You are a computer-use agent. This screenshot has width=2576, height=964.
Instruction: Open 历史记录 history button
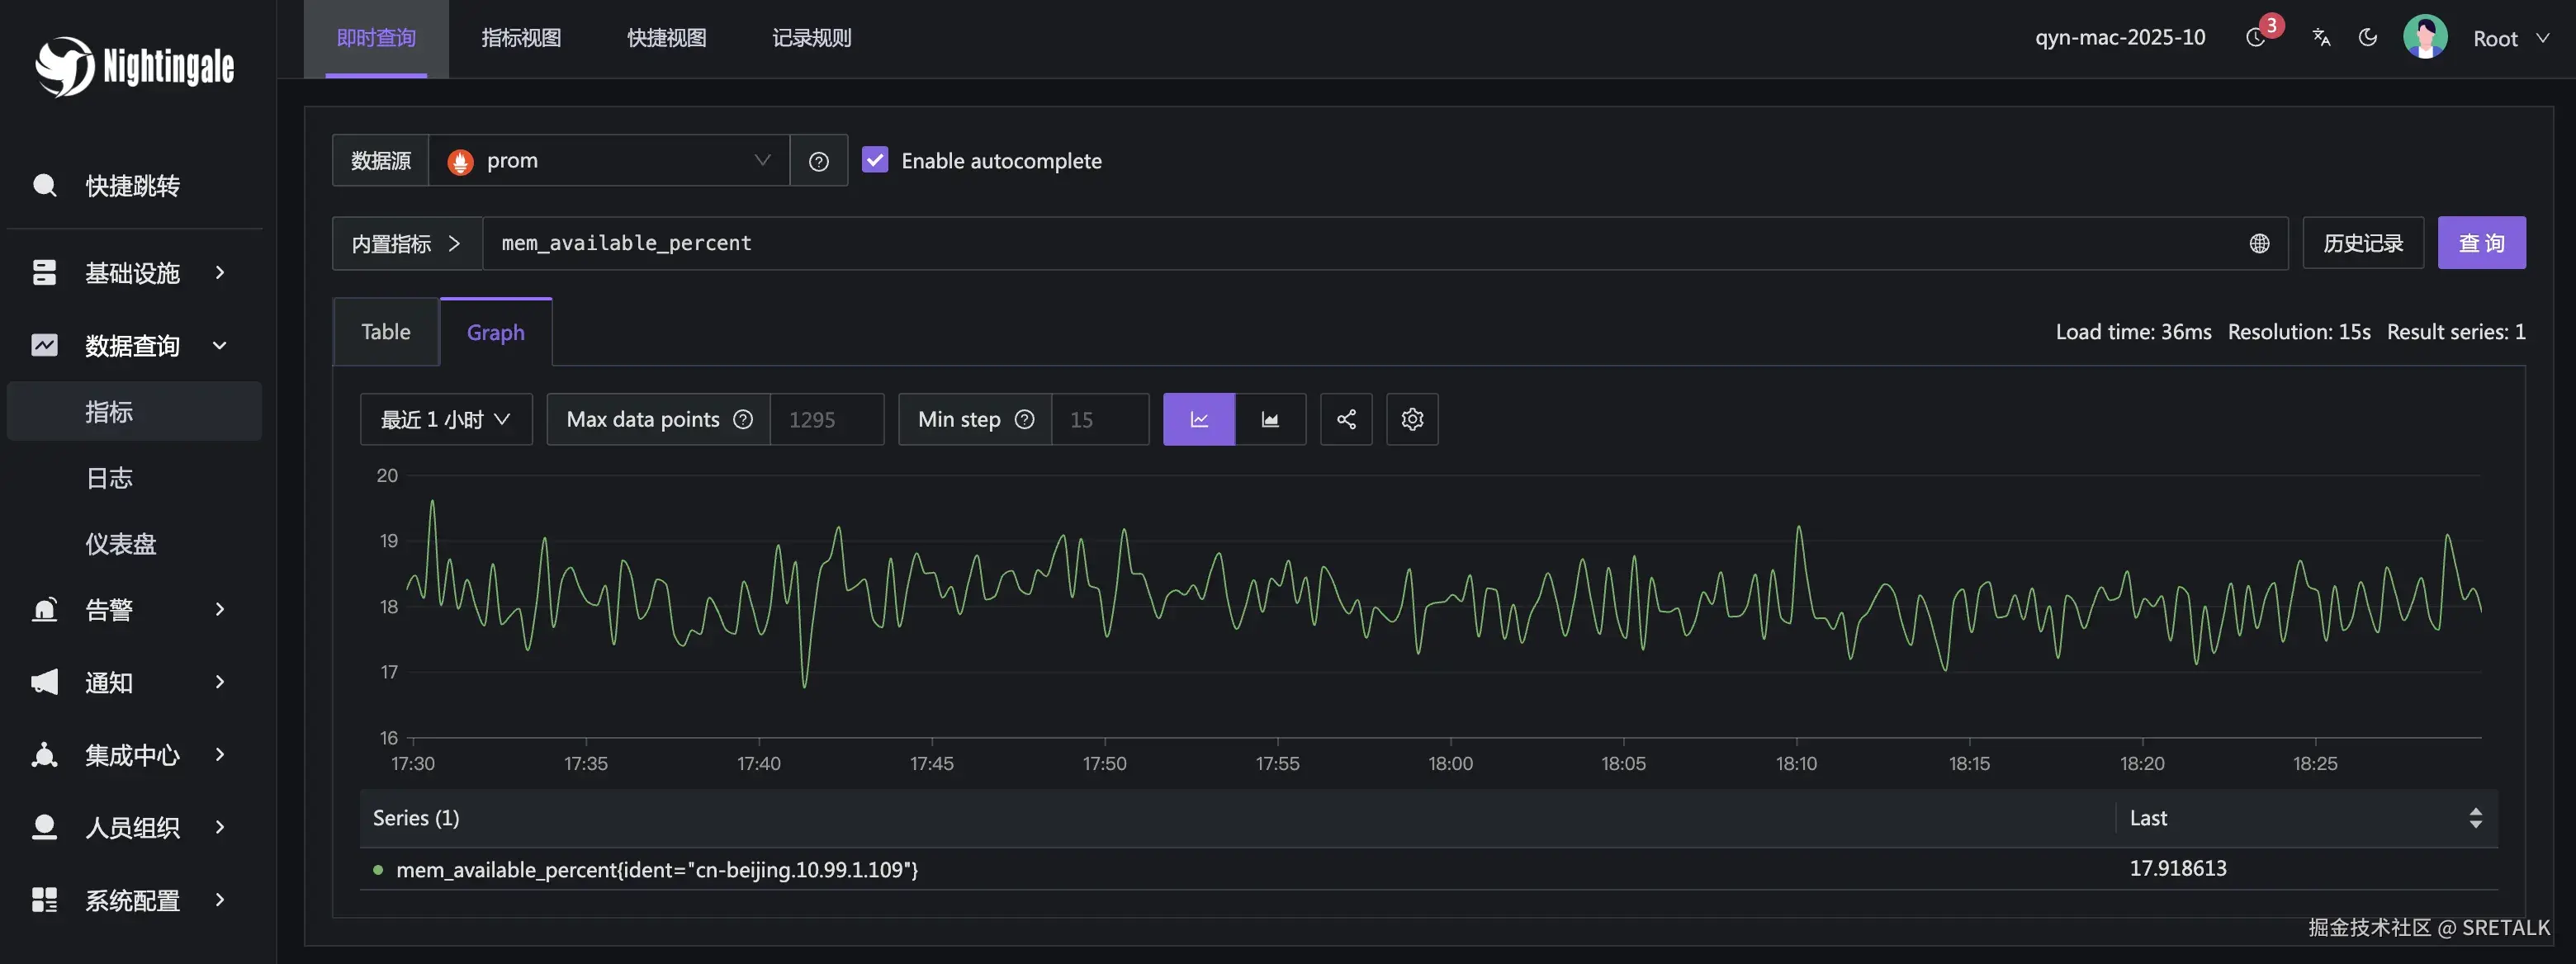[2362, 243]
